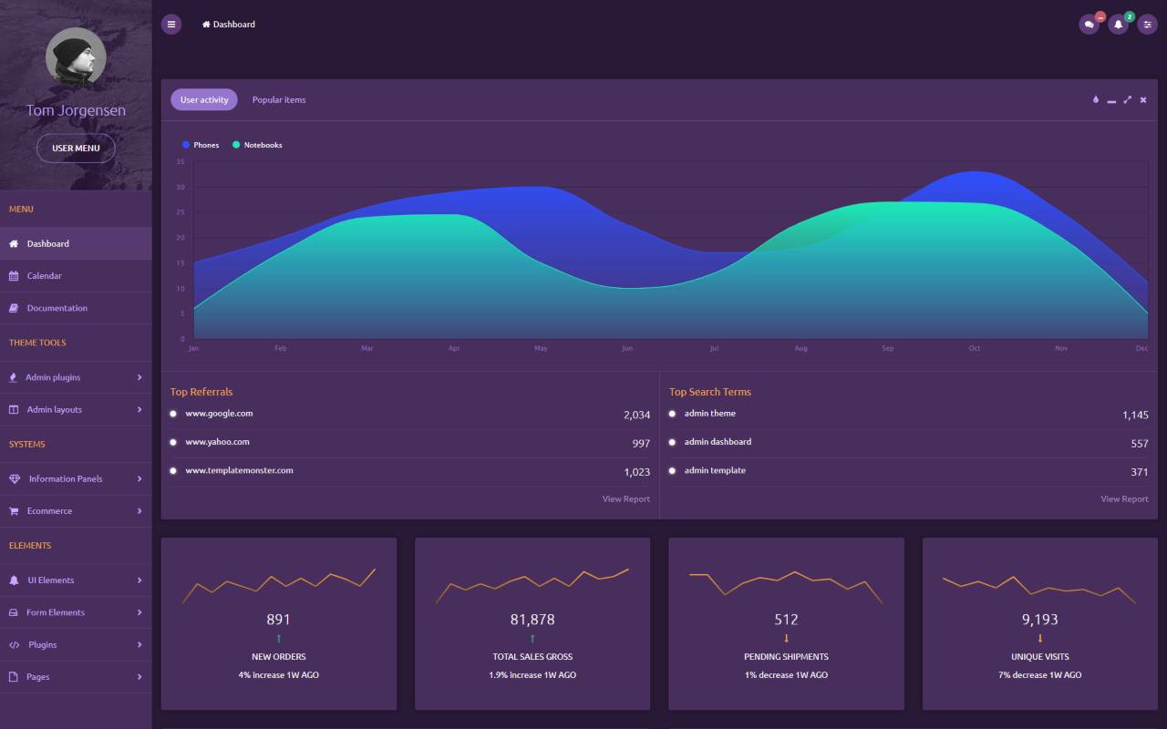Screen dimensions: 1167x729
Task: Click the Unique Visits down arrow
Action: (x=1039, y=639)
